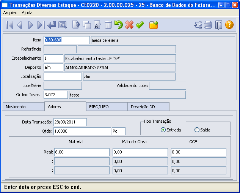Minimize the Transações Diversas Estoque window
Screen dimensions: 240x193
[221, 5]
